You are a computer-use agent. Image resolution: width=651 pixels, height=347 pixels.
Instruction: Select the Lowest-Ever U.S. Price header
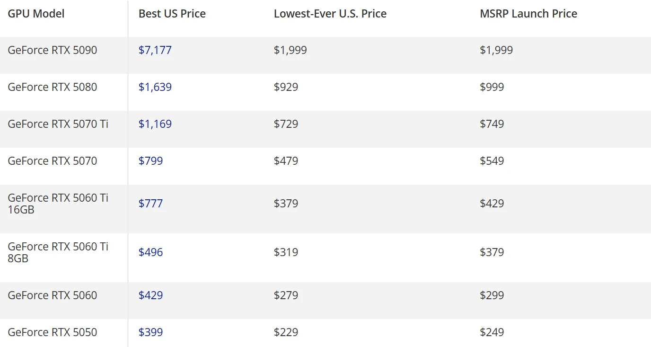click(x=330, y=14)
